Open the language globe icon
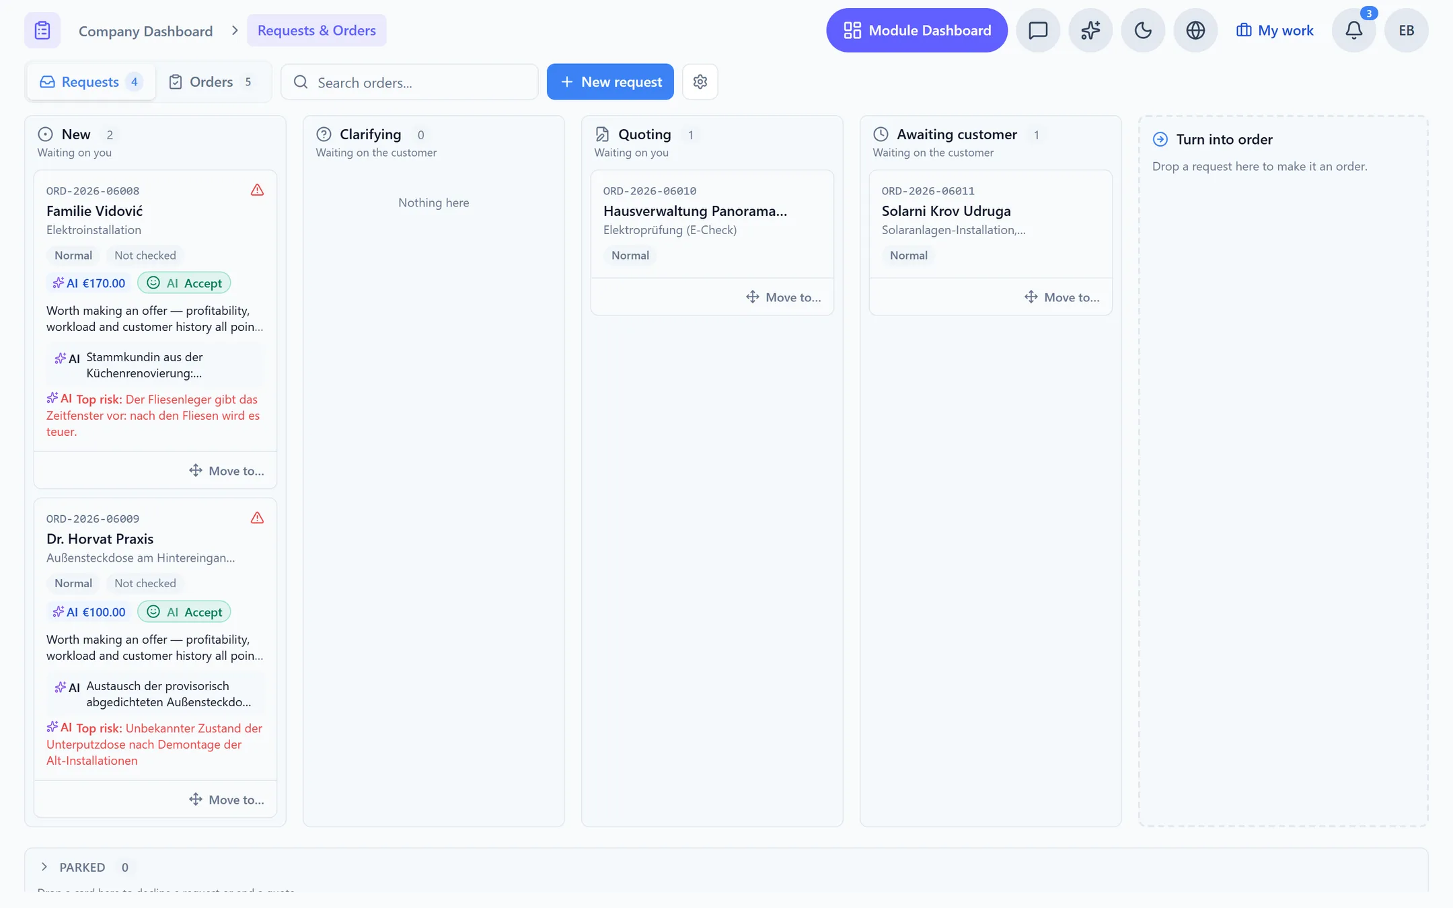 pyautogui.click(x=1195, y=30)
